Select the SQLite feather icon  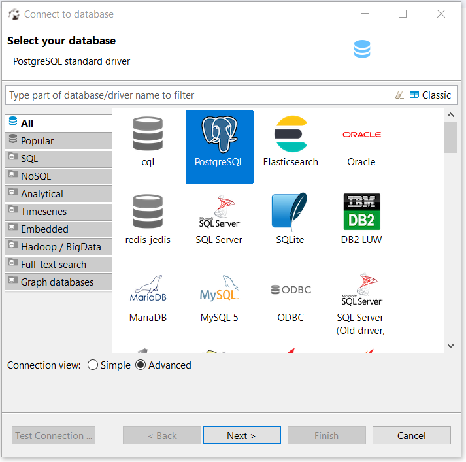[290, 211]
